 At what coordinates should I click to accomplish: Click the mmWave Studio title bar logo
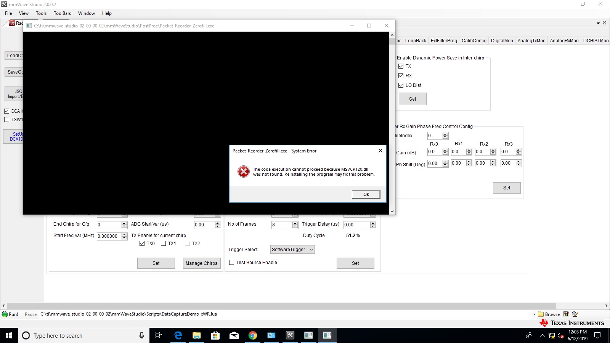click(4, 4)
